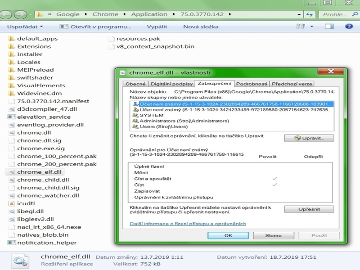
Task: Select chrome.dll in the file list
Action: (x=30, y=133)
